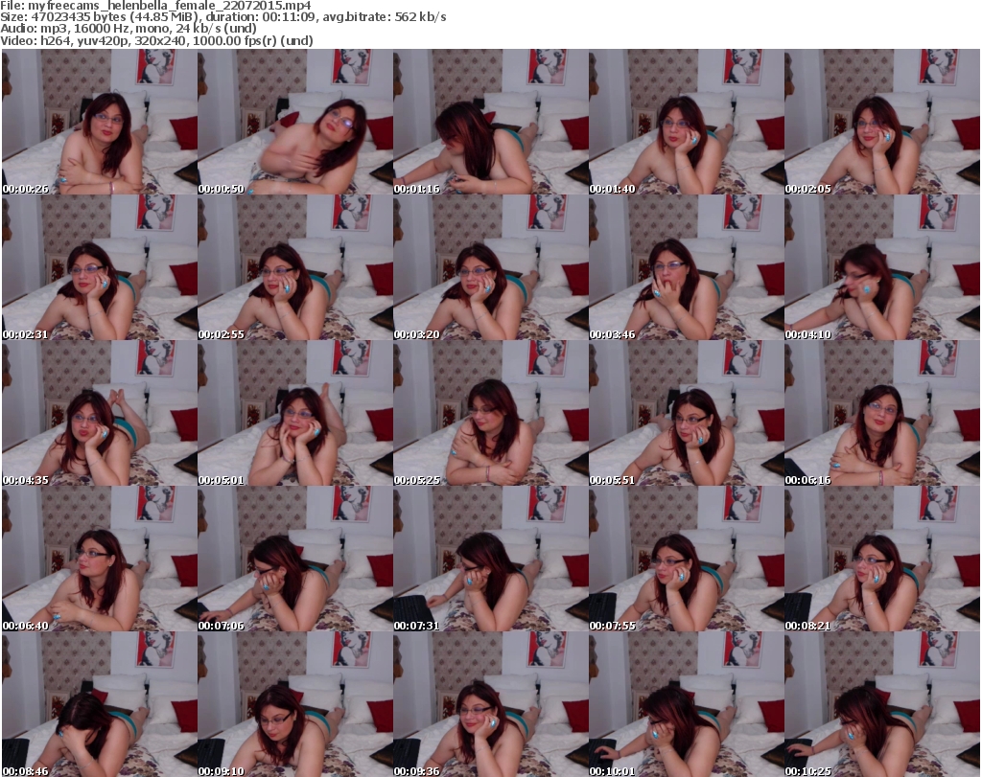Click the frame marked 00:01:40
The image size is (982, 777).
point(687,122)
